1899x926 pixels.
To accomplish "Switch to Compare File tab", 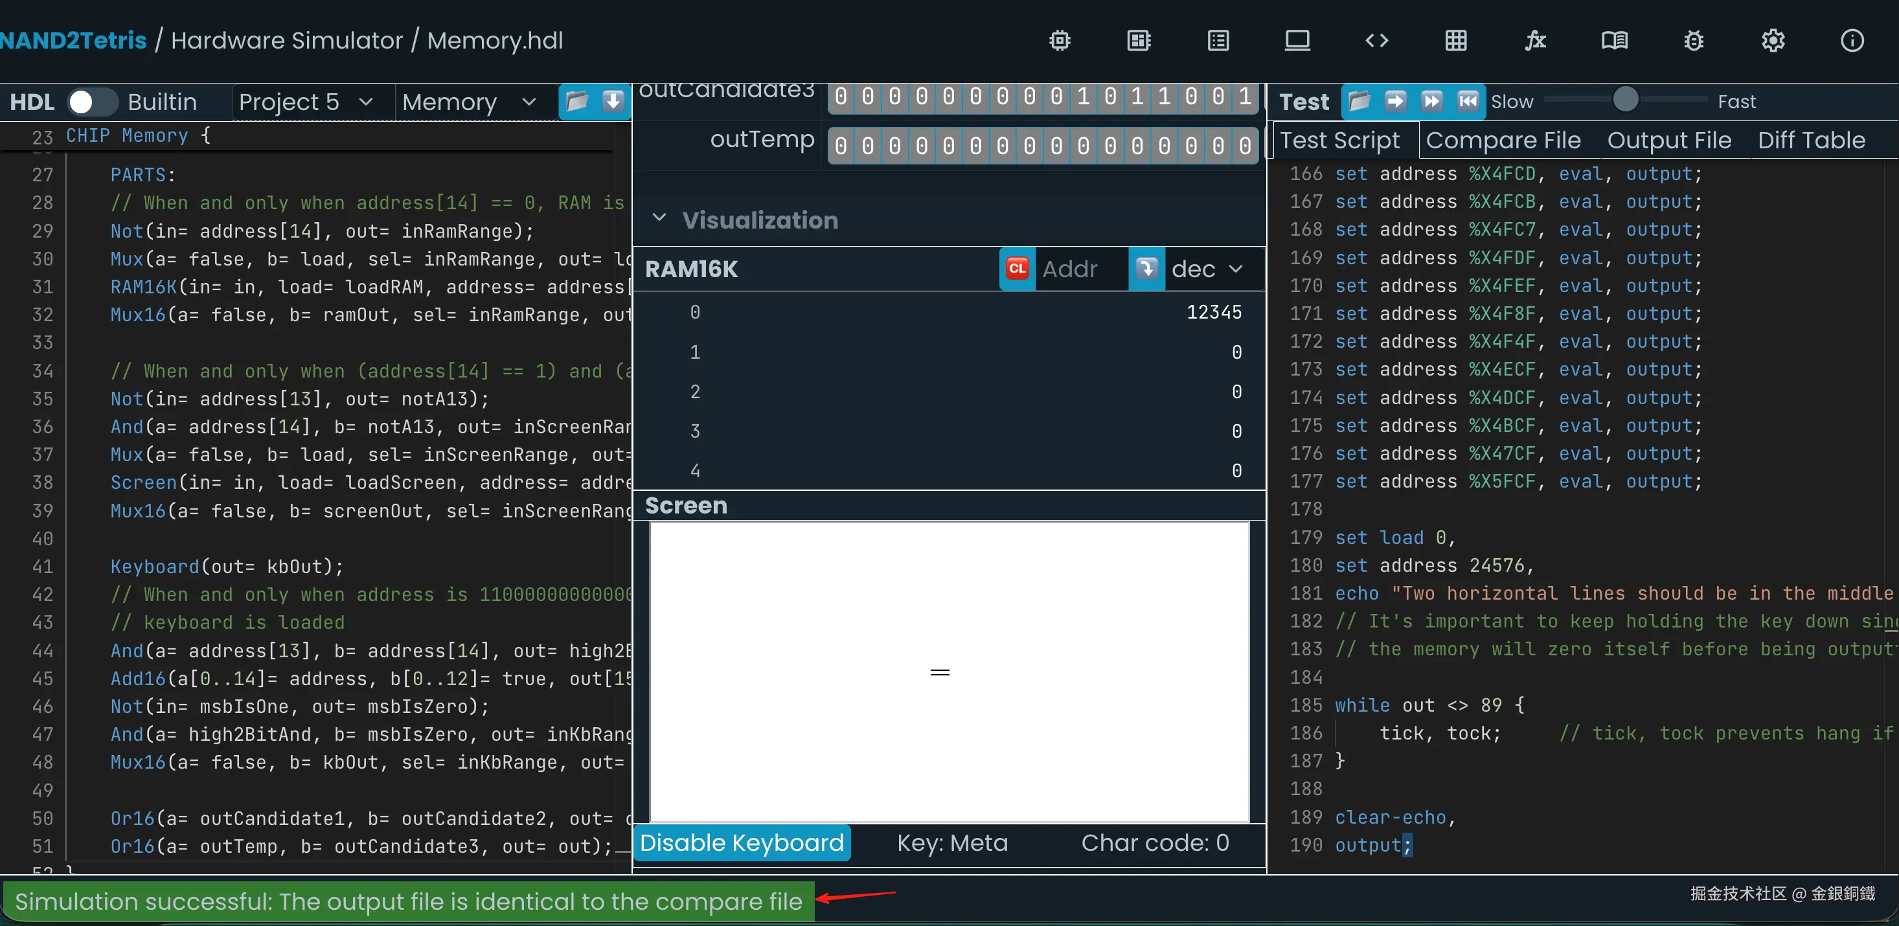I will tap(1503, 140).
